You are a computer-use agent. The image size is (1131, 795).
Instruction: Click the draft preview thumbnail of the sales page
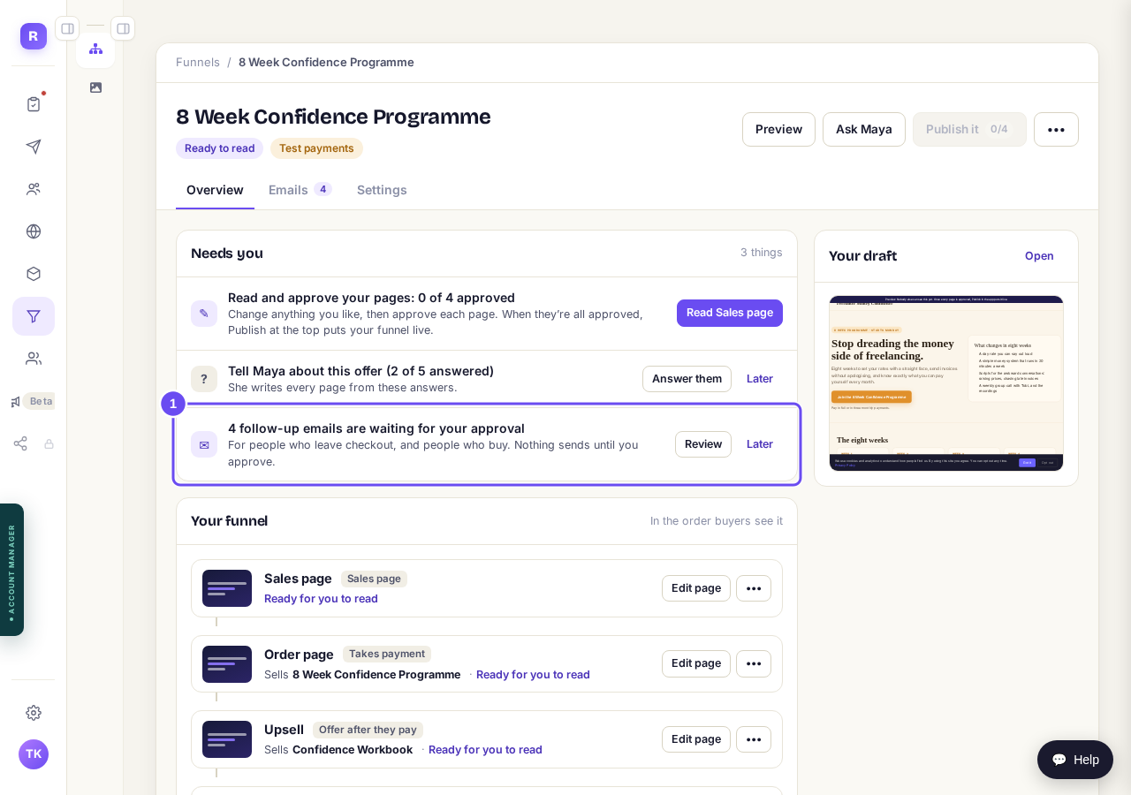[x=946, y=383]
